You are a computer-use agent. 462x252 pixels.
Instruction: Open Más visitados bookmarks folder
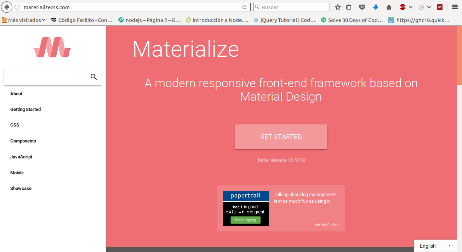[x=24, y=20]
